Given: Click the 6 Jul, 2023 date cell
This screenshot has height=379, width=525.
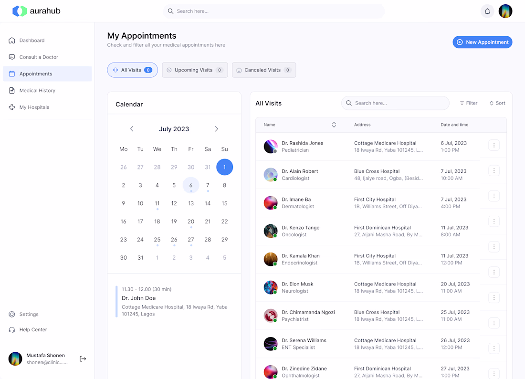Looking at the screenshot, I should 453,143.
